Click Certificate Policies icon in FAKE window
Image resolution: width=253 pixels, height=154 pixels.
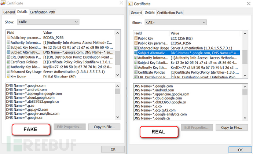pos(8,62)
